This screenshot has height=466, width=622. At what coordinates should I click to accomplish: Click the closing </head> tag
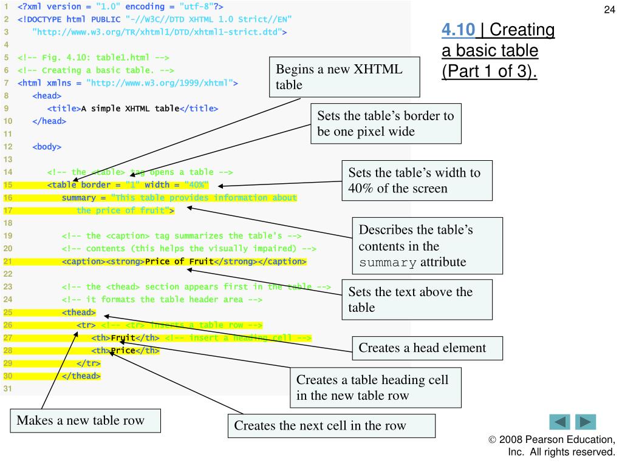click(49, 121)
